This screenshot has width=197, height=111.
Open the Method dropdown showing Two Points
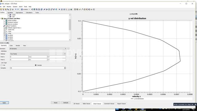click(x=38, y=54)
